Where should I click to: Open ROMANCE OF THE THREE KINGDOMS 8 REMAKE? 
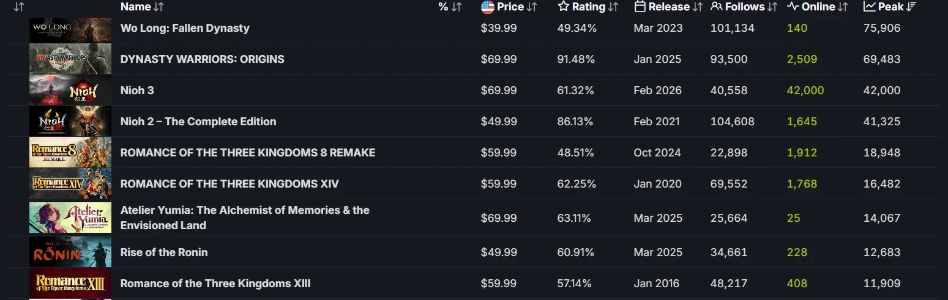pyautogui.click(x=248, y=153)
